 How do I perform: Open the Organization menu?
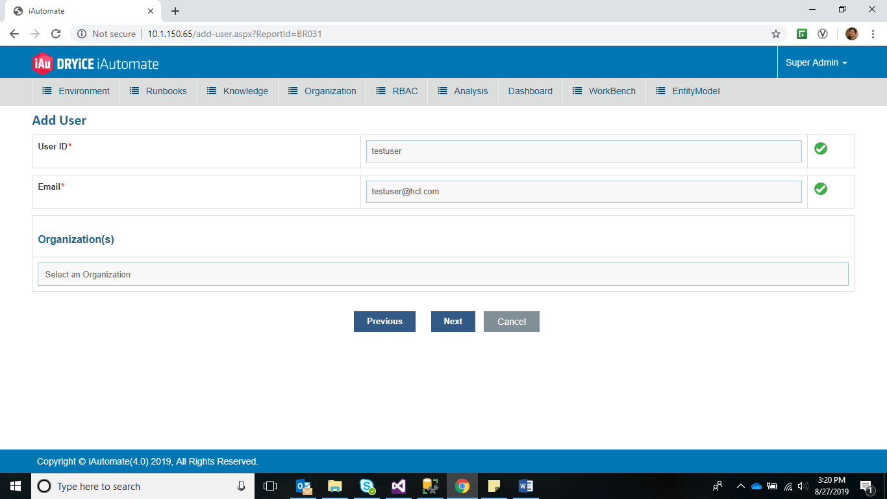[x=322, y=91]
